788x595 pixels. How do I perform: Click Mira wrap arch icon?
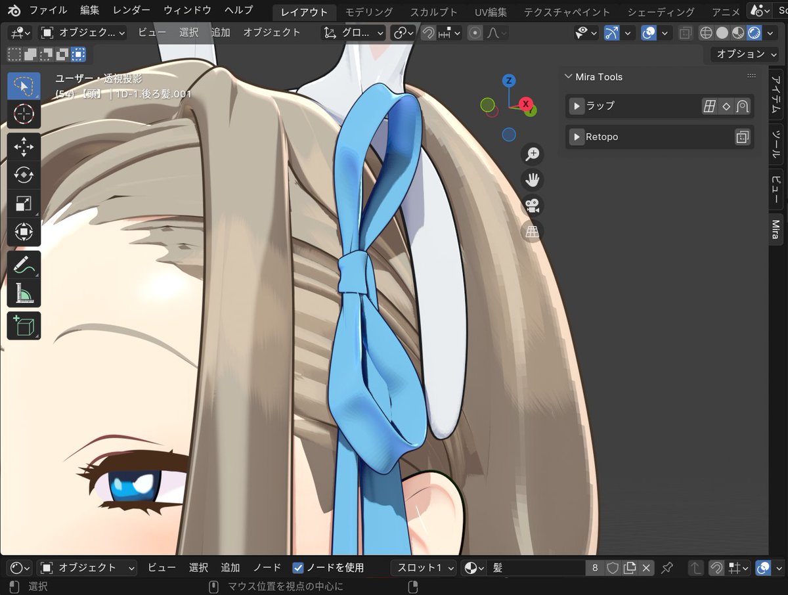pyautogui.click(x=743, y=106)
